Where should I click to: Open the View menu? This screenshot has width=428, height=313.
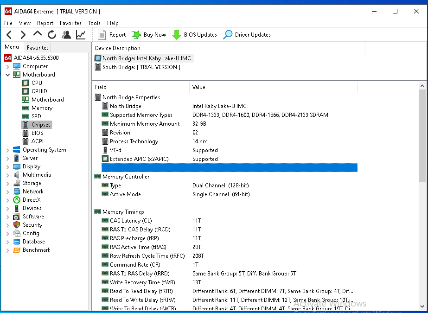click(25, 23)
